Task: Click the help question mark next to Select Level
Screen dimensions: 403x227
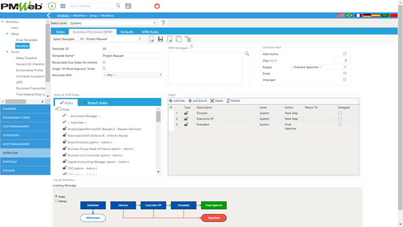Action: (x=163, y=23)
